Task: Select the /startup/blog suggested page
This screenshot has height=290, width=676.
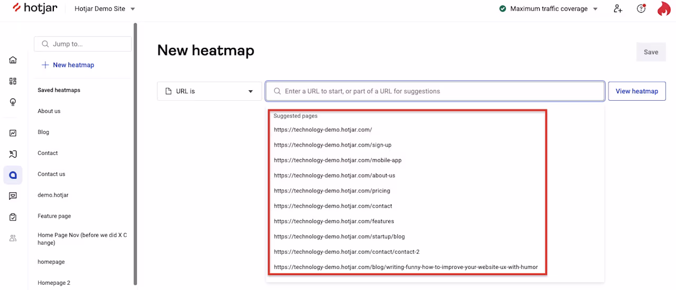Action: [339, 237]
